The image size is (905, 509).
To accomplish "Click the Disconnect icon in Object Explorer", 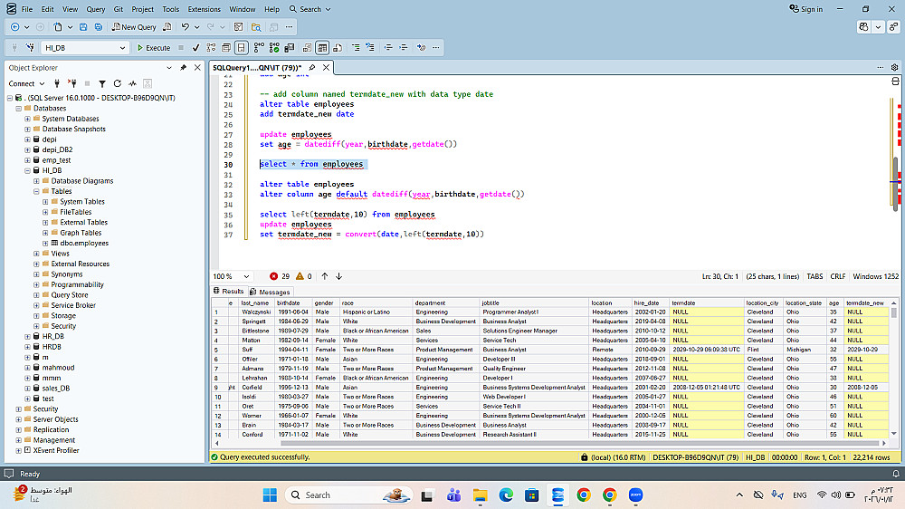I will [72, 83].
